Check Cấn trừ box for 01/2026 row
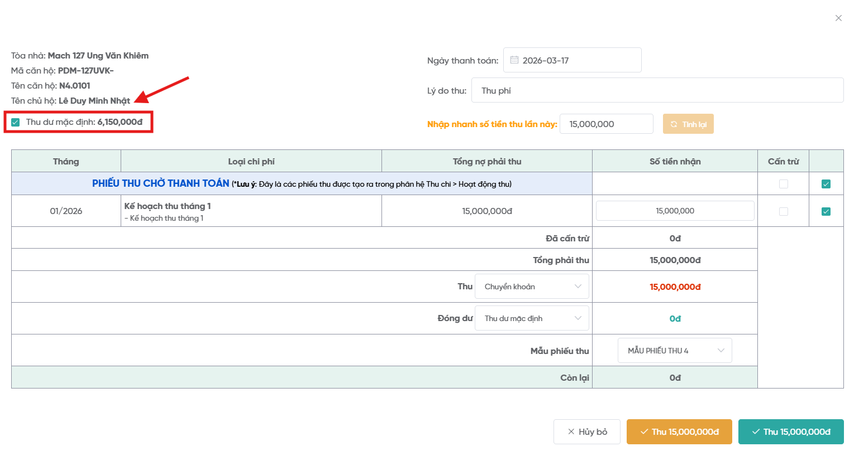854x461 pixels. pos(784,211)
